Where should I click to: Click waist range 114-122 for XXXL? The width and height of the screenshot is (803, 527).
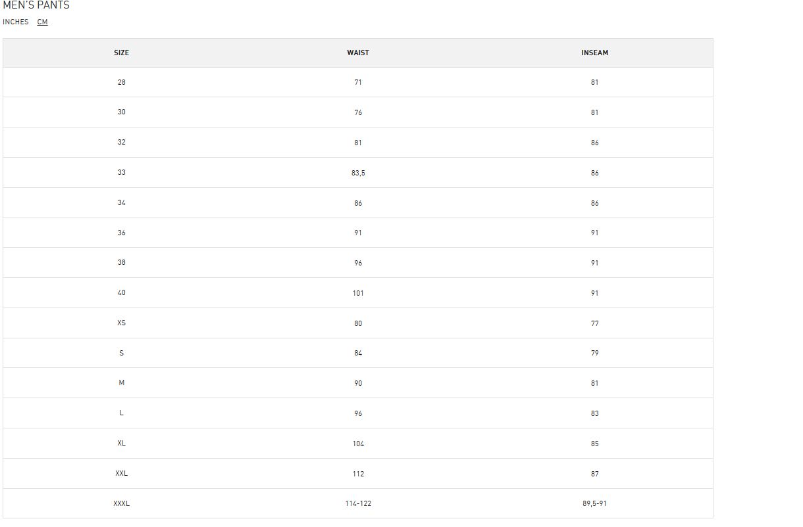358,504
